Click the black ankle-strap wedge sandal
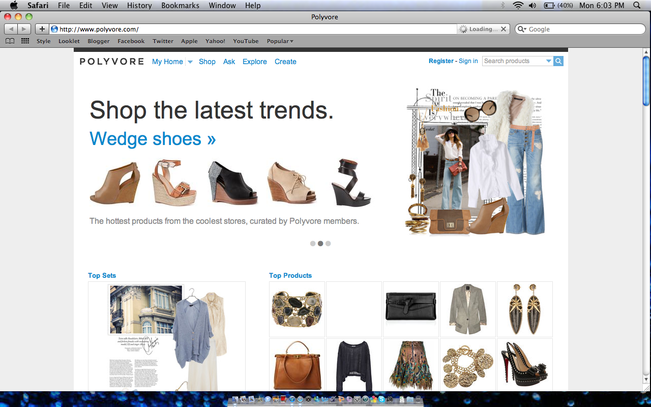651x407 pixels. [x=351, y=182]
